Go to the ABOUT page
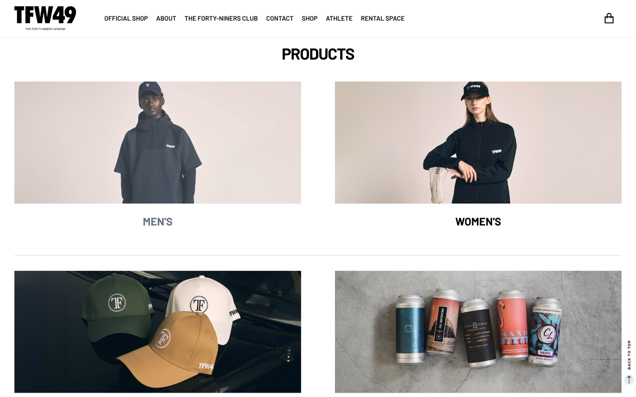This screenshot has width=636, height=397. 166,18
